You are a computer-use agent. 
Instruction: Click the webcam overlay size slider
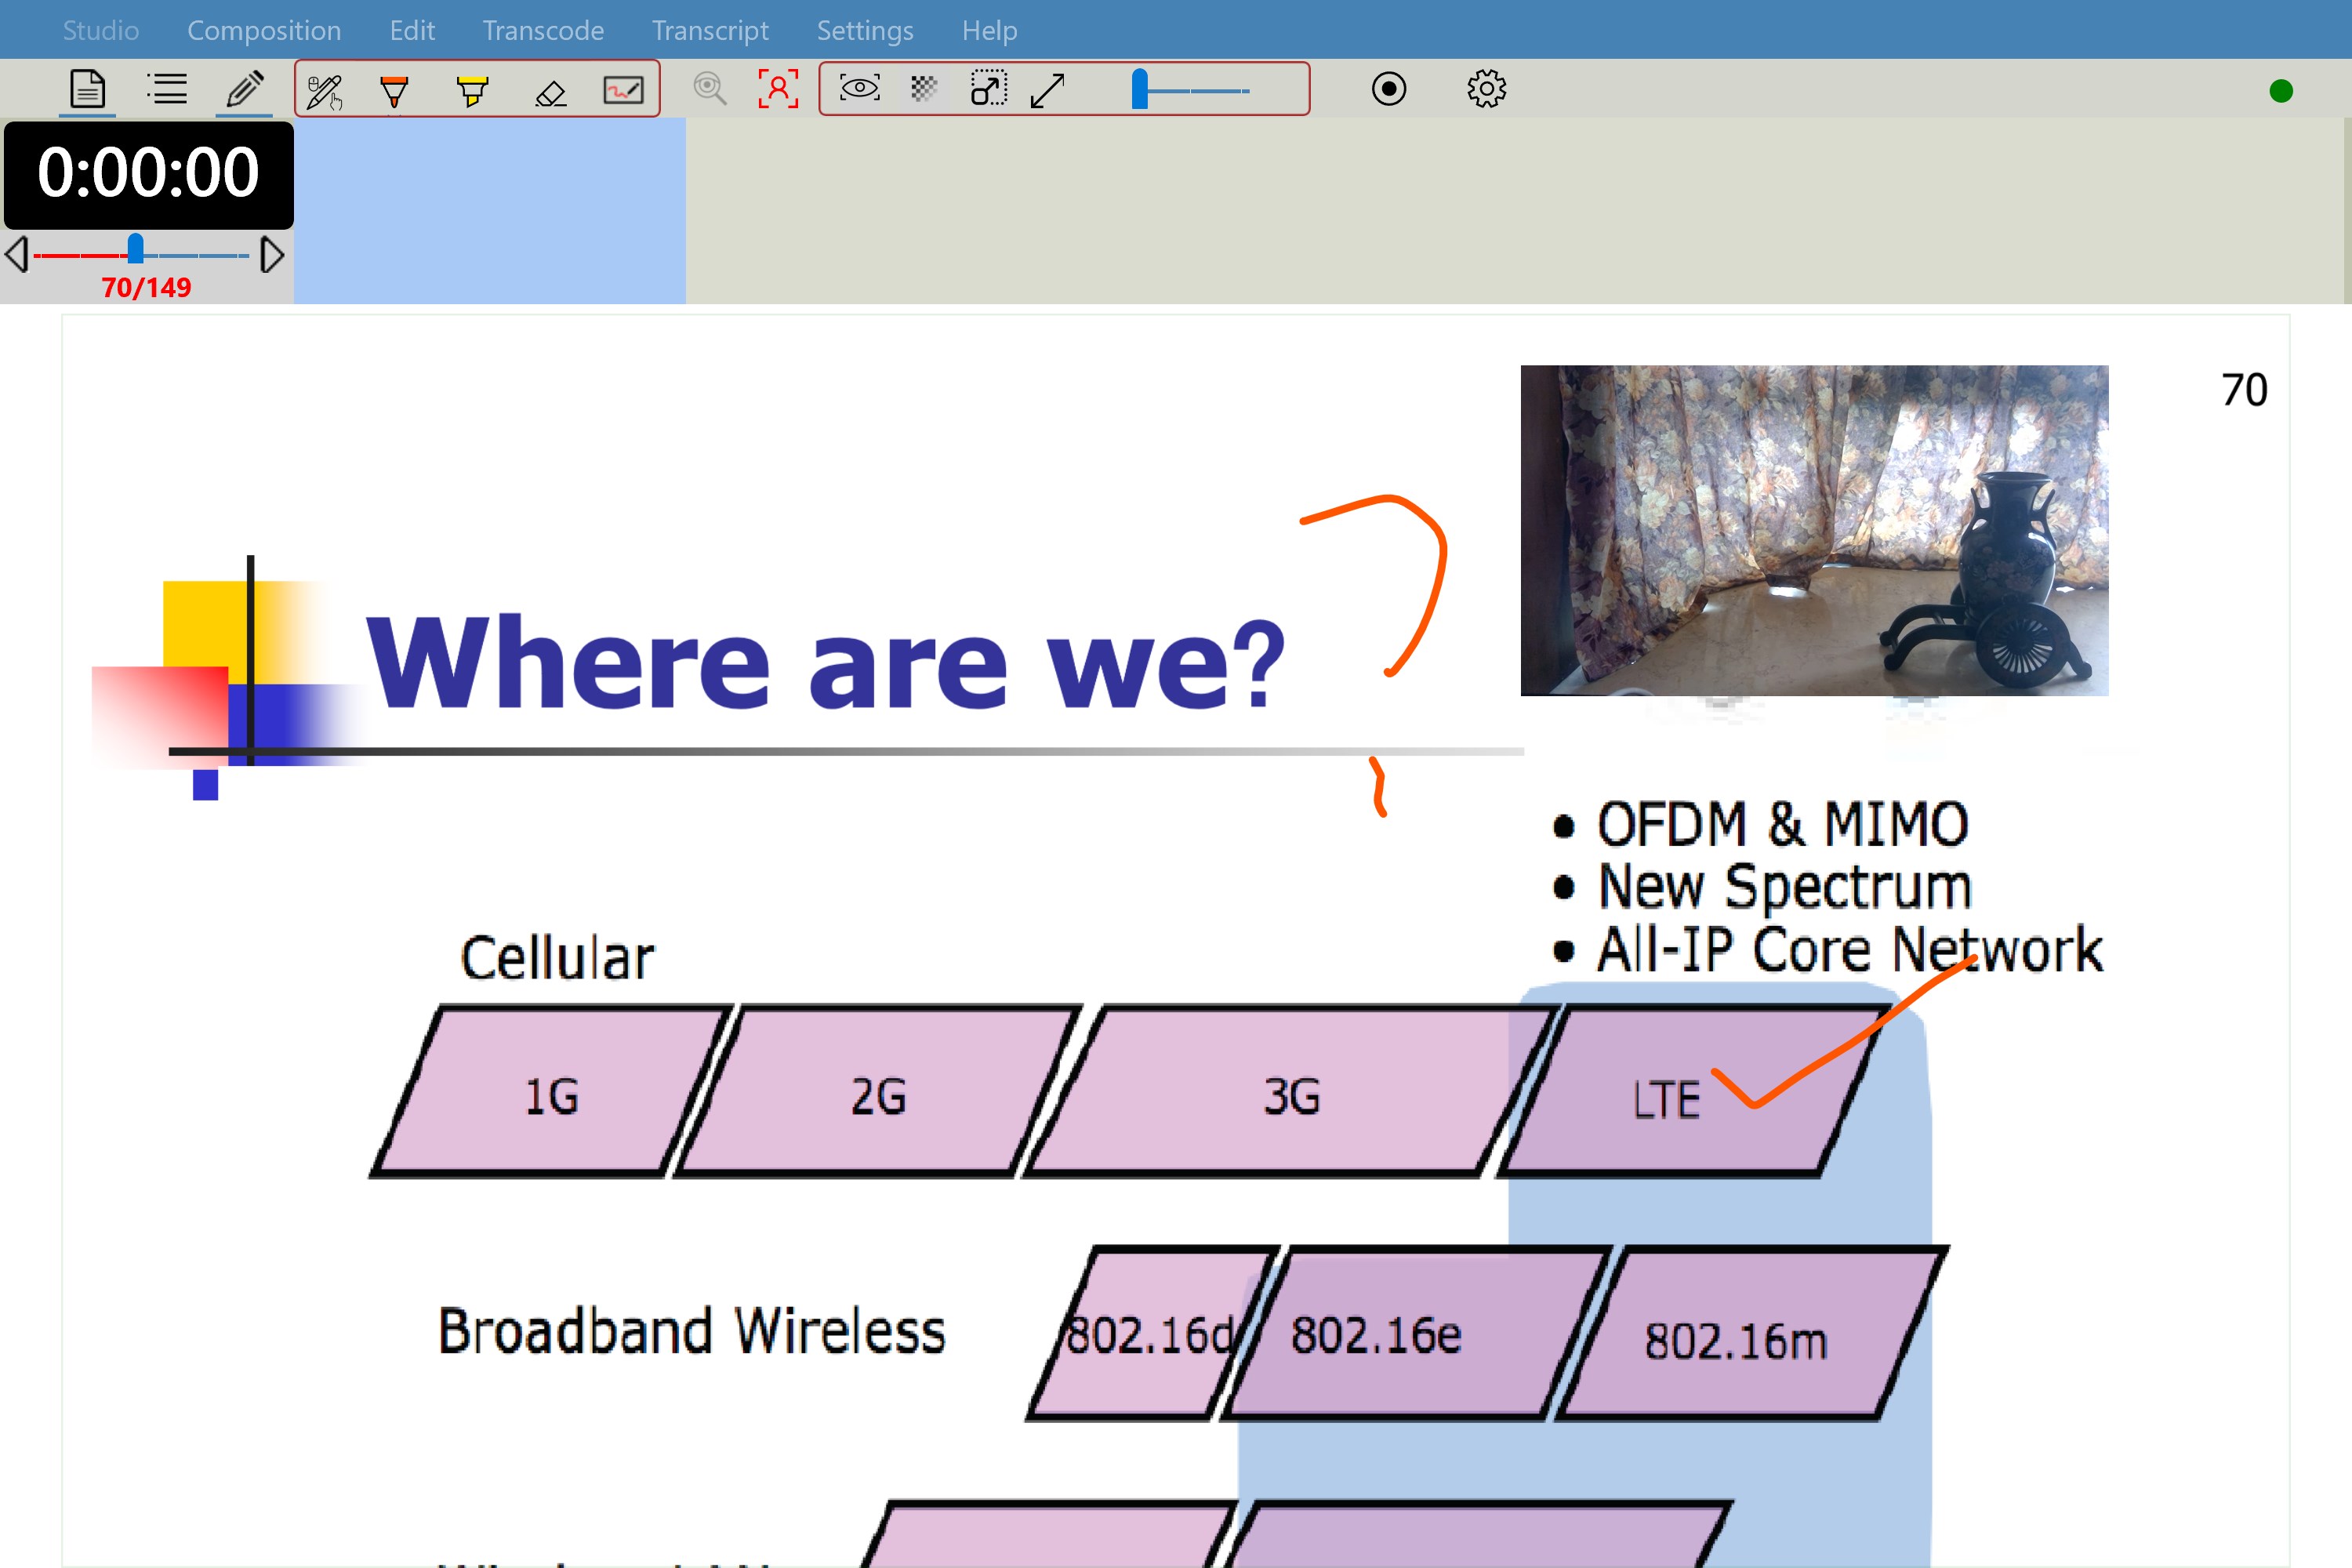tap(1190, 90)
